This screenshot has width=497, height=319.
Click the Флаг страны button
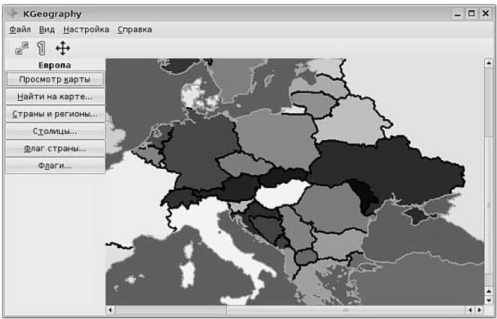pos(55,149)
